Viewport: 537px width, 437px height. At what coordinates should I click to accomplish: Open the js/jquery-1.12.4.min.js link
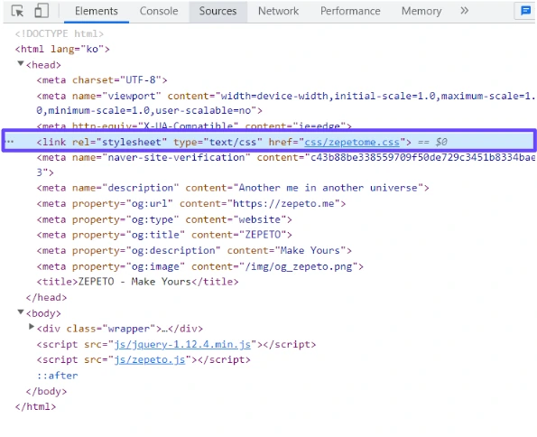point(182,344)
